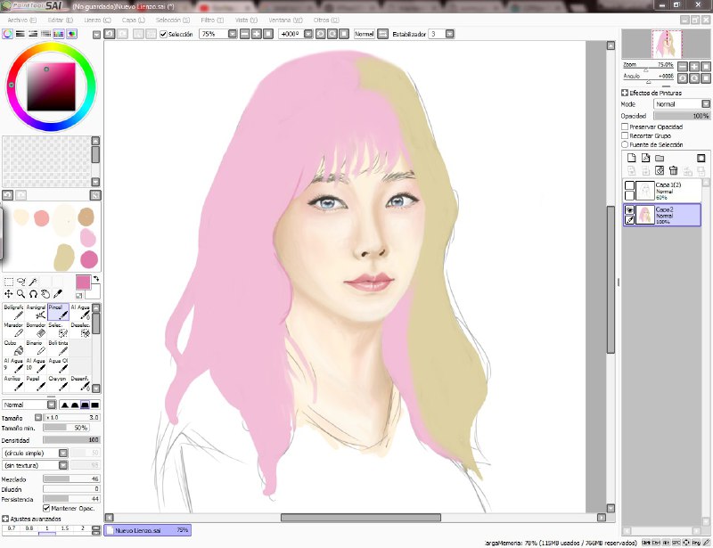Select the Zoom magnifier tool

(x=20, y=294)
